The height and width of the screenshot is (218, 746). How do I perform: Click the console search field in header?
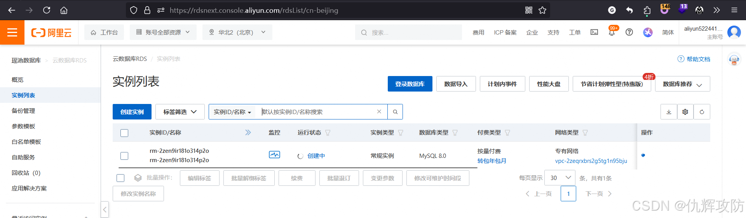pos(408,32)
